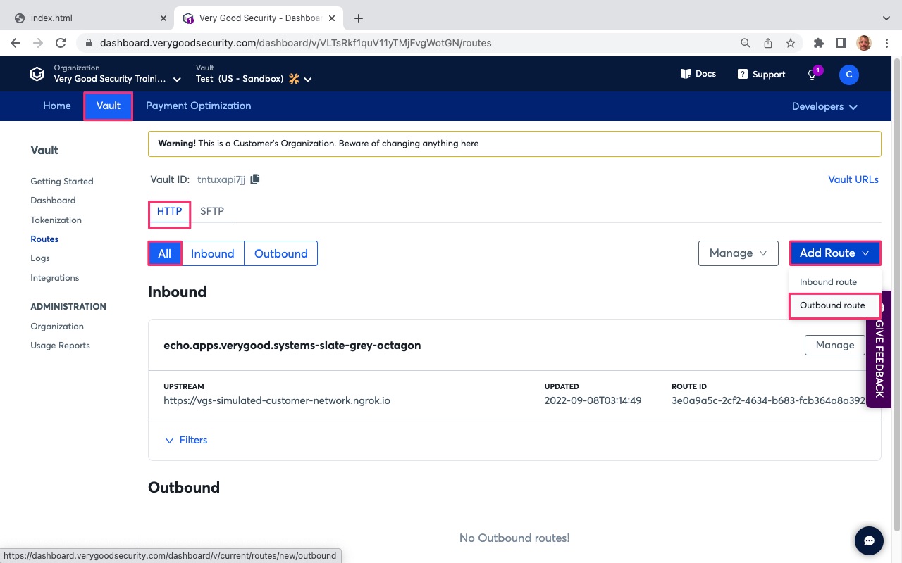Image resolution: width=902 pixels, height=563 pixels.
Task: Click the share page icon in address bar
Action: [x=768, y=43]
